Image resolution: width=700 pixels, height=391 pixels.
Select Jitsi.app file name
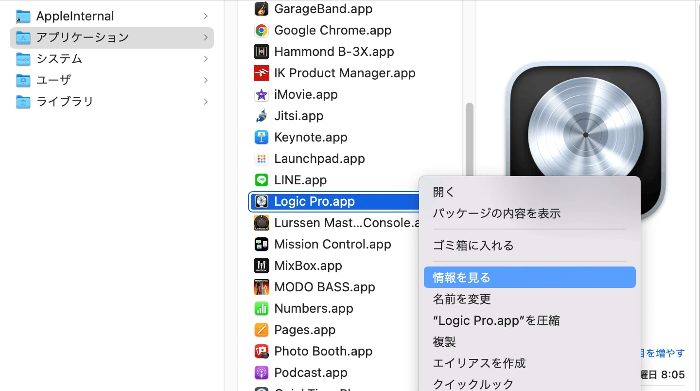coord(298,116)
